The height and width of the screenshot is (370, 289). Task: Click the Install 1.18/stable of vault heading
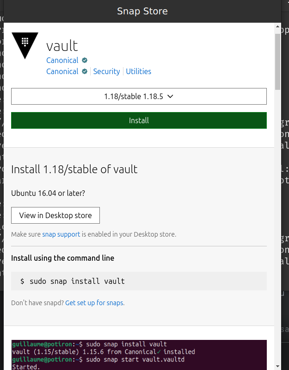point(74,169)
